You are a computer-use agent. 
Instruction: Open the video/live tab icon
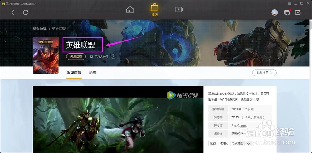(x=179, y=10)
